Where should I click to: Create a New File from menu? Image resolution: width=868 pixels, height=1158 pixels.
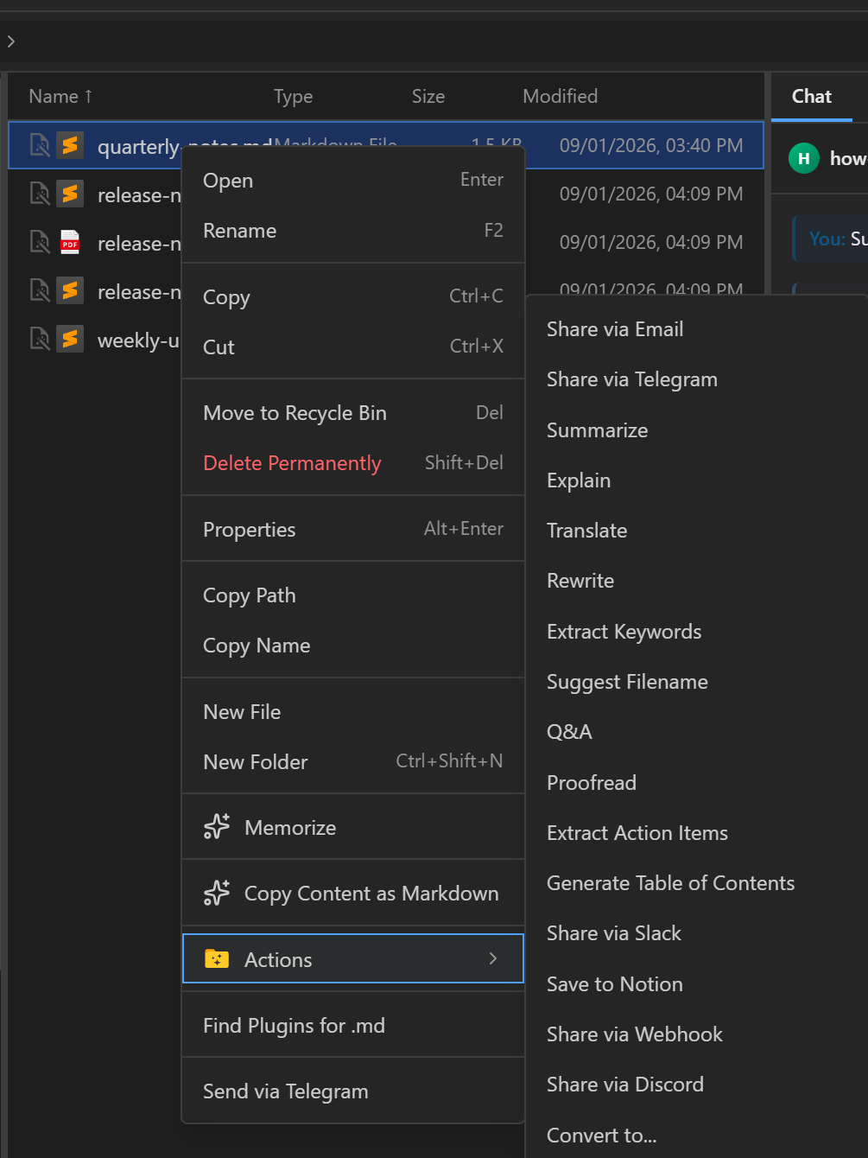coord(353,711)
